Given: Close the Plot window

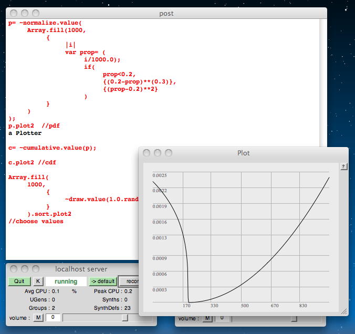Looking at the screenshot, I should pyautogui.click(x=147, y=153).
